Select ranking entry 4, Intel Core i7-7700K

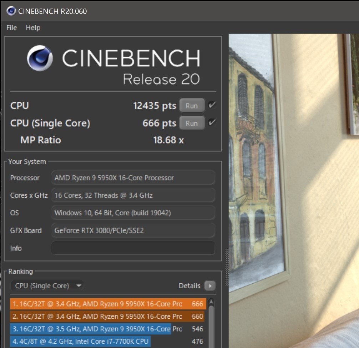(x=108, y=341)
